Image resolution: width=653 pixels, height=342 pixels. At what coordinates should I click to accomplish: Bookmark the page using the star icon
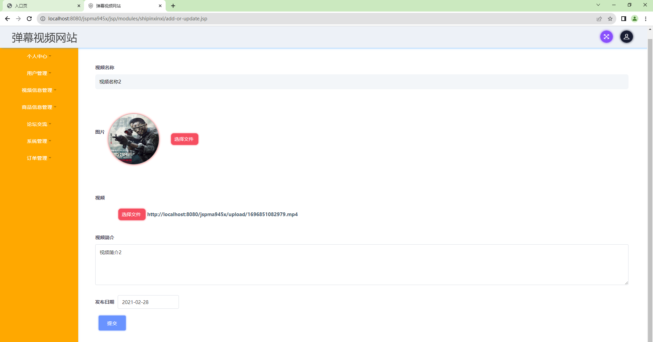click(x=610, y=19)
